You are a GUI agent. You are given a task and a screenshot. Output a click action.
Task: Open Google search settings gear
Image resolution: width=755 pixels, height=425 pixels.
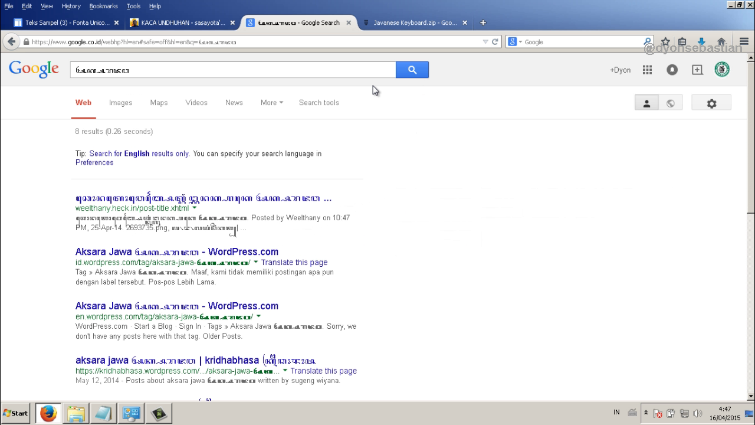(711, 103)
